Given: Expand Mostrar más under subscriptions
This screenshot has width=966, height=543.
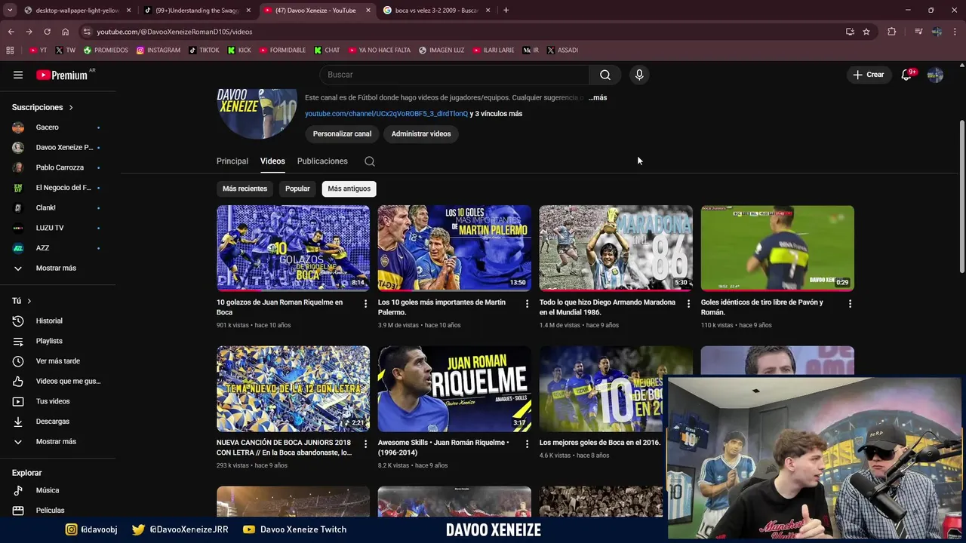Looking at the screenshot, I should click(57, 268).
